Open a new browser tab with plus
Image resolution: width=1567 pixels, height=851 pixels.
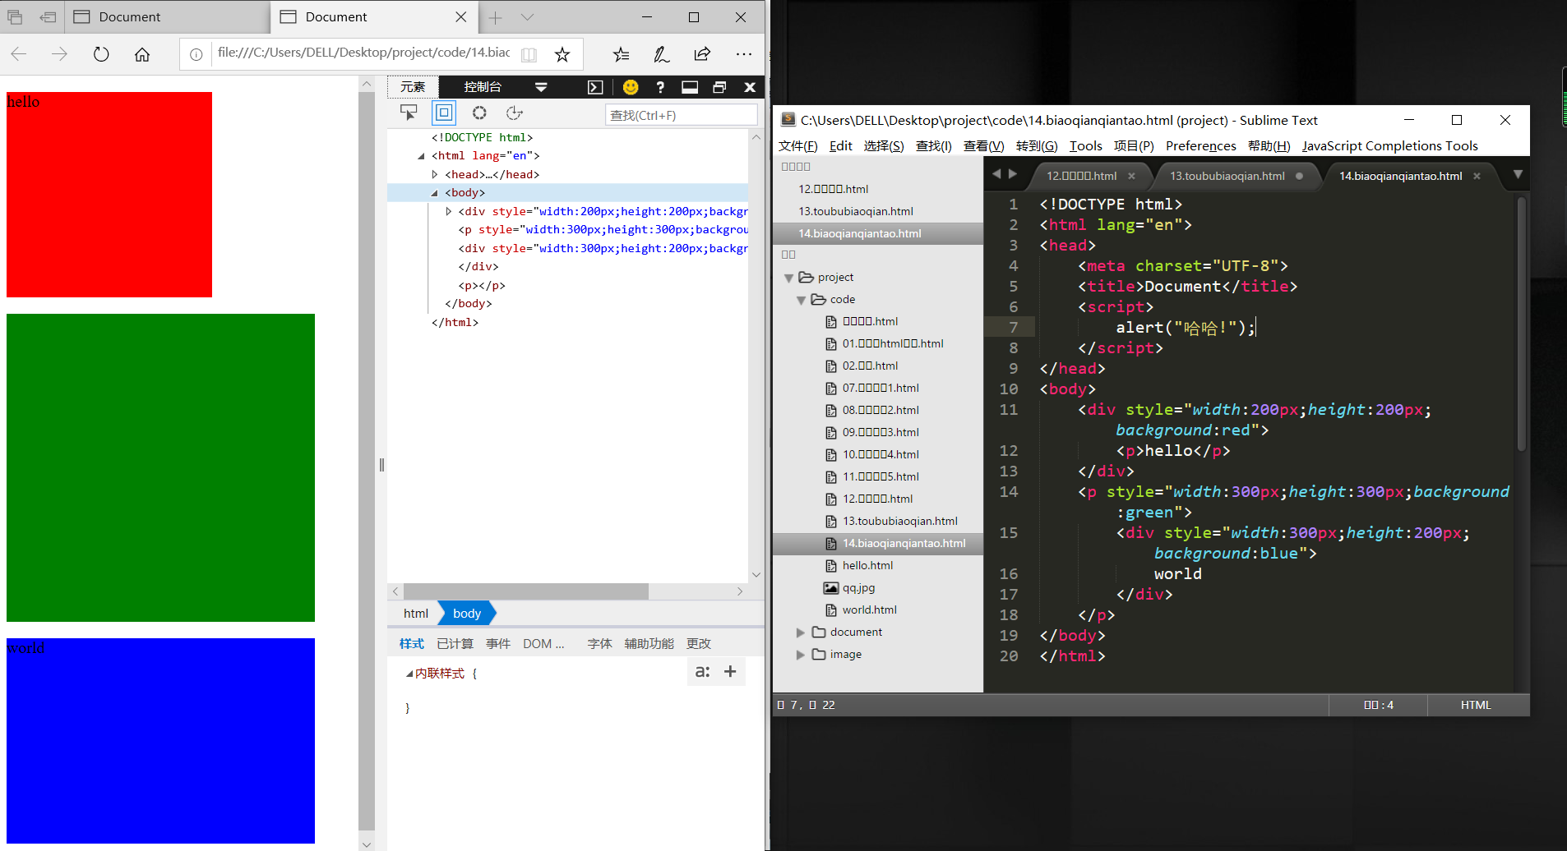click(x=495, y=17)
